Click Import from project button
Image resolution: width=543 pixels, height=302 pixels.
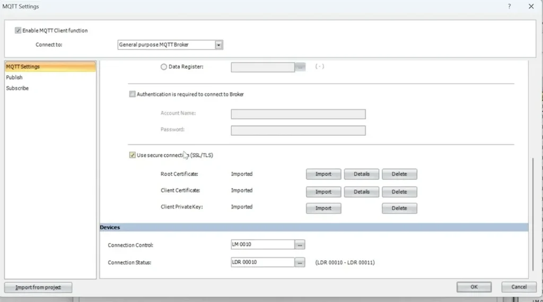click(x=38, y=288)
